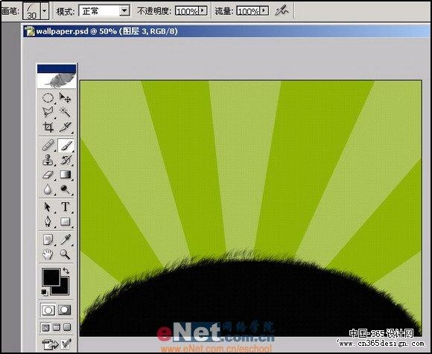
Task: Click the foreground color swatch
Action: pos(51,277)
